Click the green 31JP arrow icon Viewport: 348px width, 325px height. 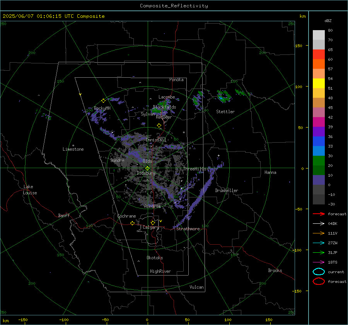(319, 252)
